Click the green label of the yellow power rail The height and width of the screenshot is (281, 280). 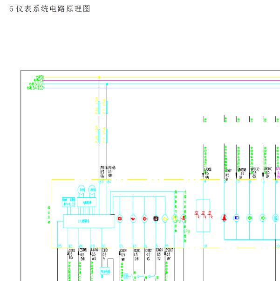[x=40, y=77]
